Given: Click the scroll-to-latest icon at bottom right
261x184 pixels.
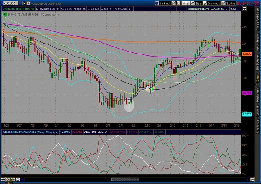Looking at the screenshot, I should pos(252,180).
